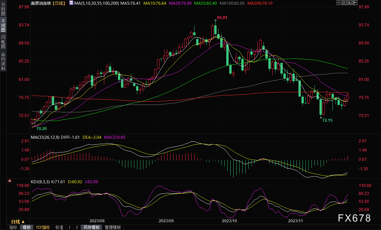Click the J:92.99 value
381x230 pixels.
91,182
